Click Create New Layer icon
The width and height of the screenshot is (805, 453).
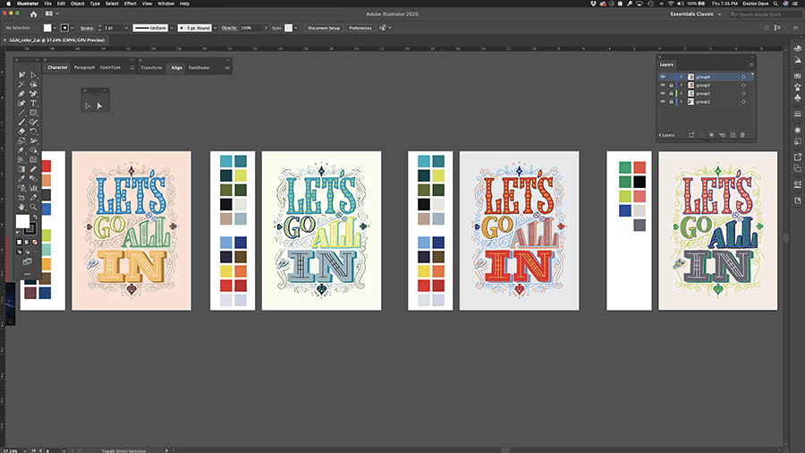click(x=733, y=135)
